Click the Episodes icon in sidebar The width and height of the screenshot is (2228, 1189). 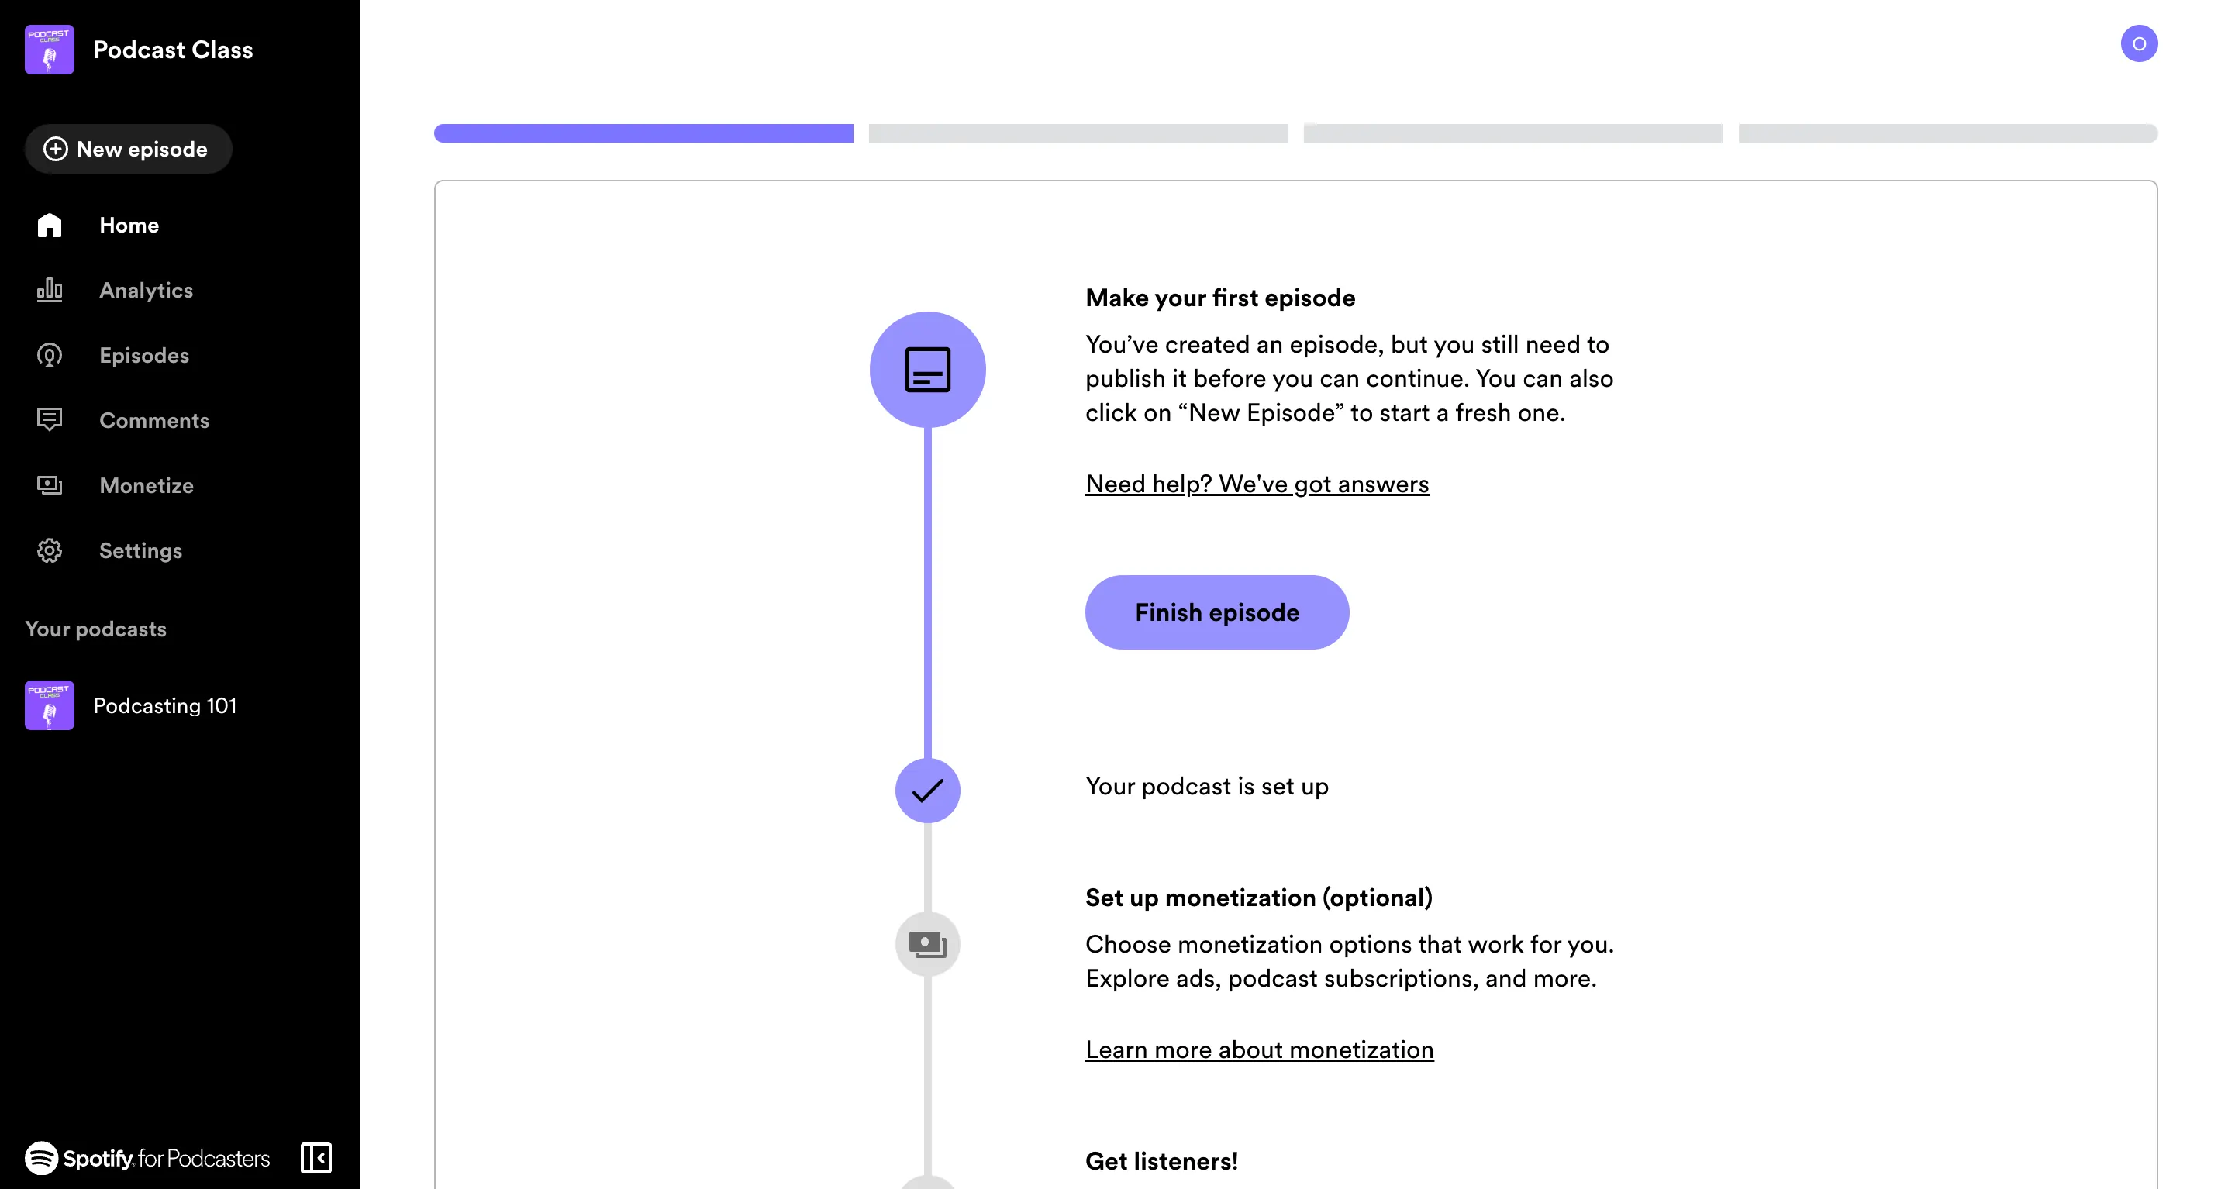tap(50, 355)
